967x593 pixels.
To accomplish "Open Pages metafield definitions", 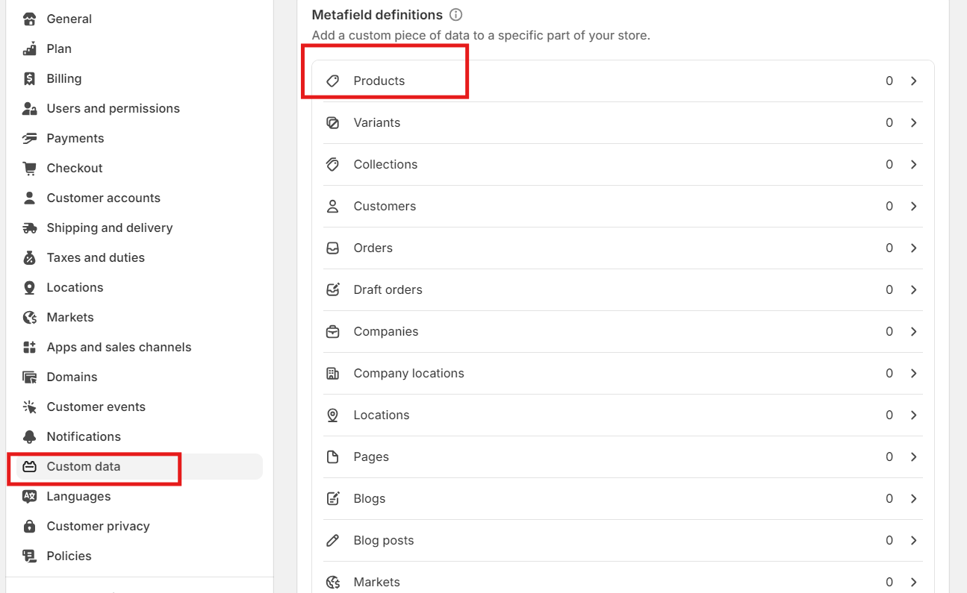I will tap(624, 456).
